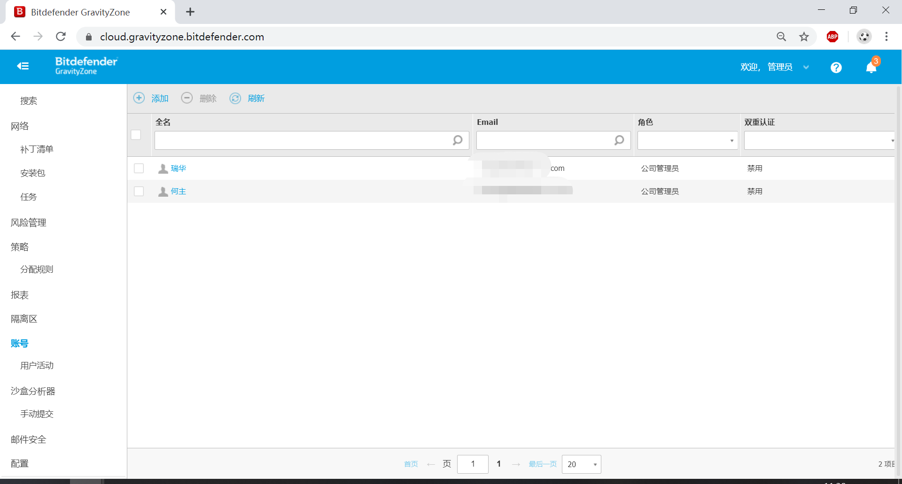Open 报表 in the sidebar
The image size is (902, 484).
pyautogui.click(x=20, y=295)
